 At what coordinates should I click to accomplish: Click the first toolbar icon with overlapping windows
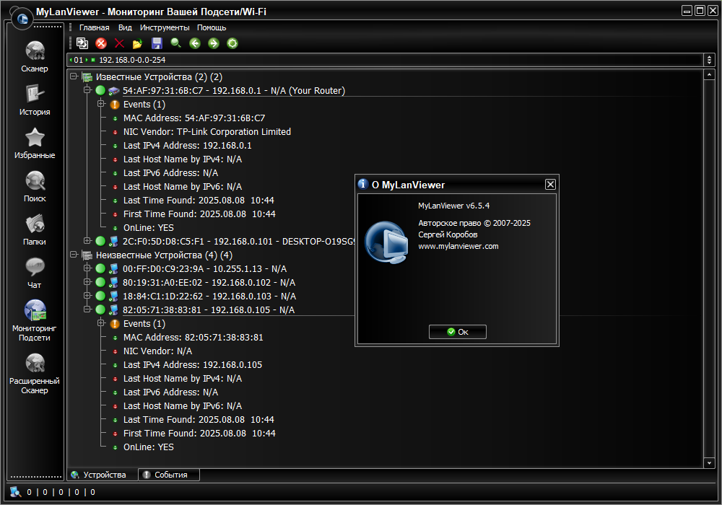(x=82, y=43)
